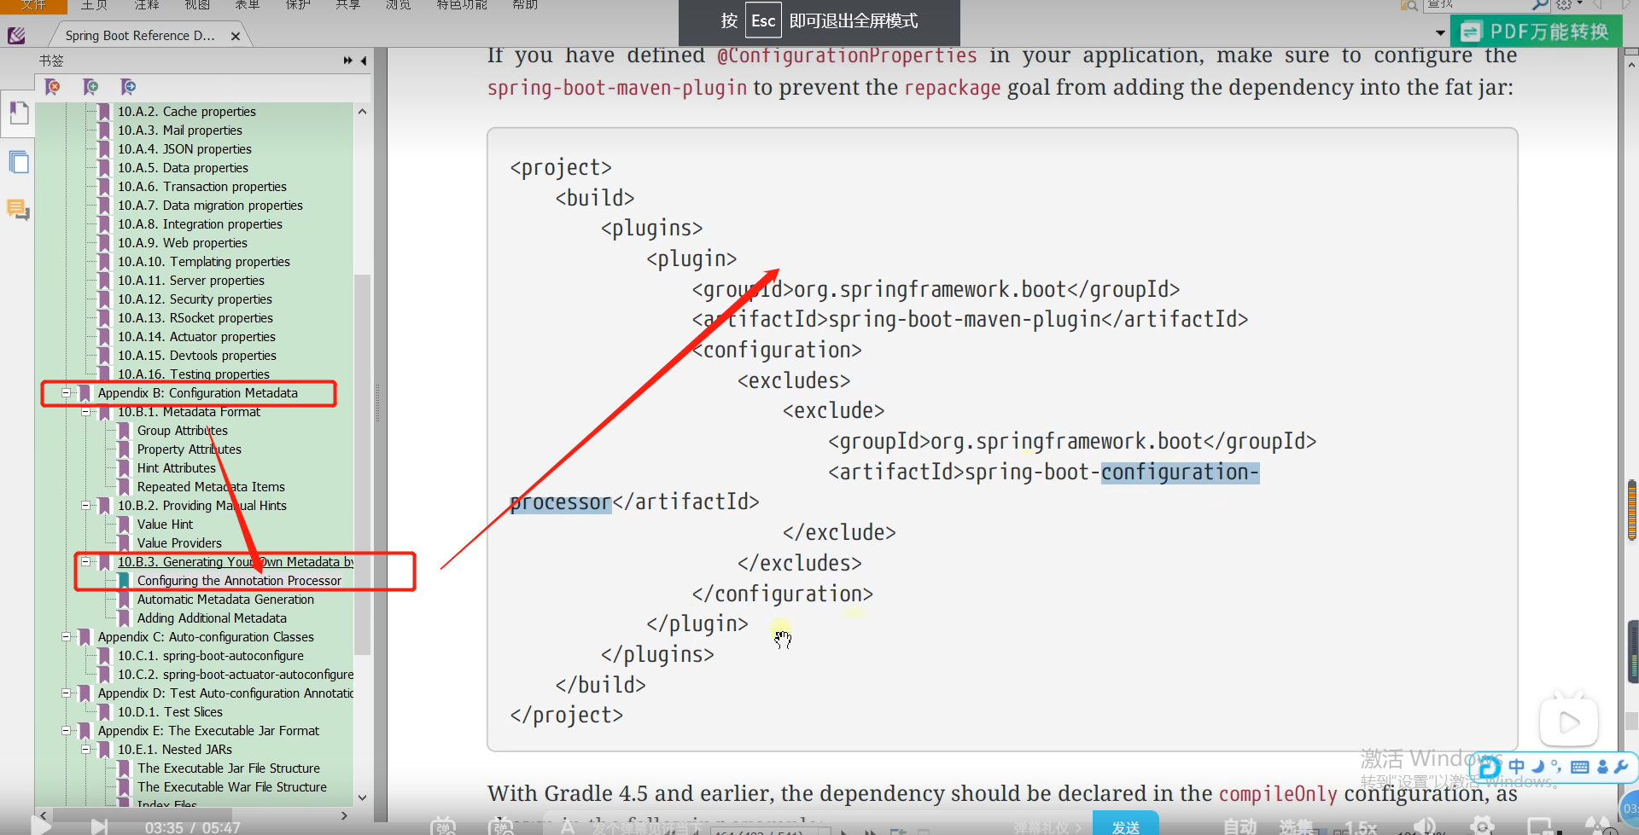Click the 自动 quality control in player
Image resolution: width=1639 pixels, height=835 pixels.
[1239, 826]
